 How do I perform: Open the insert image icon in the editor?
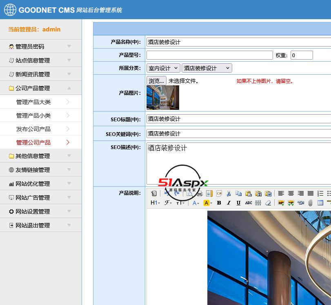[x=280, y=203]
